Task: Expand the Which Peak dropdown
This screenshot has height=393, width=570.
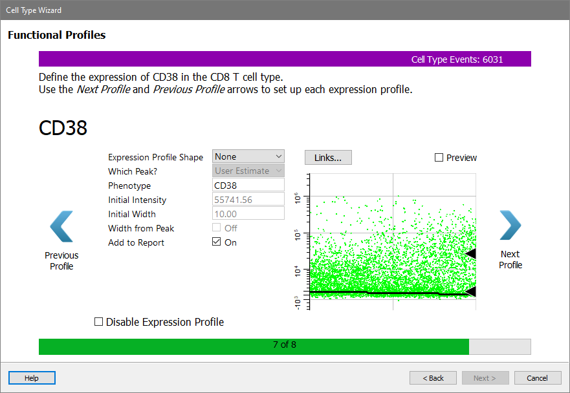Action: pyautogui.click(x=248, y=171)
